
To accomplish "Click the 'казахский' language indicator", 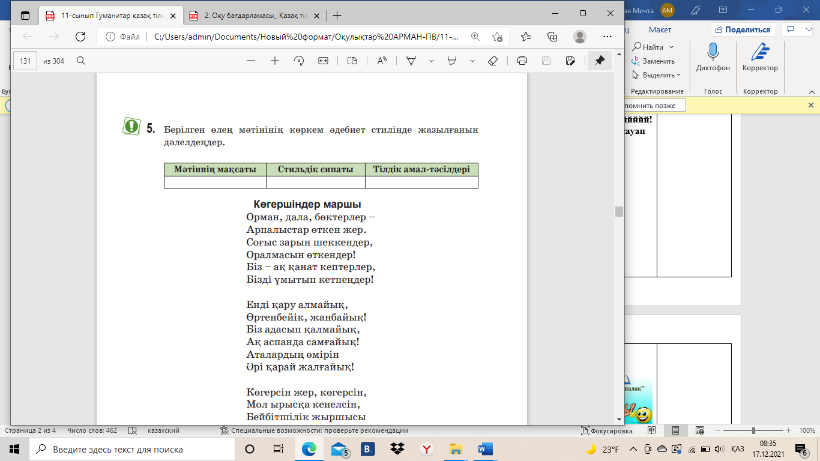I will tap(163, 430).
